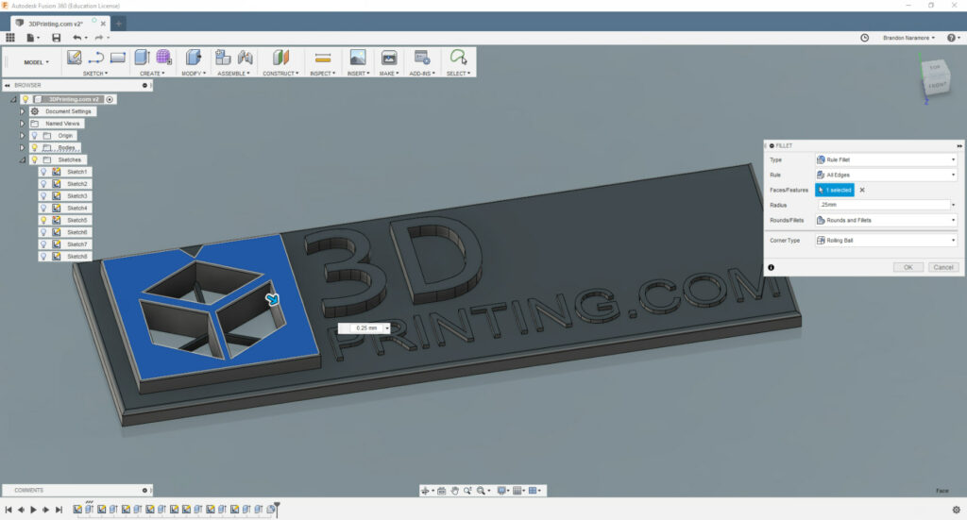Viewport: 967px width, 520px height.
Task: Click the info icon in Fillet dialog
Action: click(771, 267)
